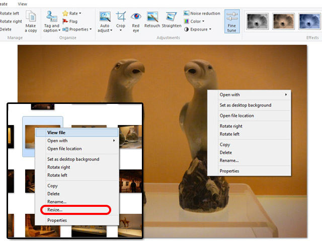The height and width of the screenshot is (241, 322).
Task: Expand the Color dropdown arrow
Action: (203, 21)
